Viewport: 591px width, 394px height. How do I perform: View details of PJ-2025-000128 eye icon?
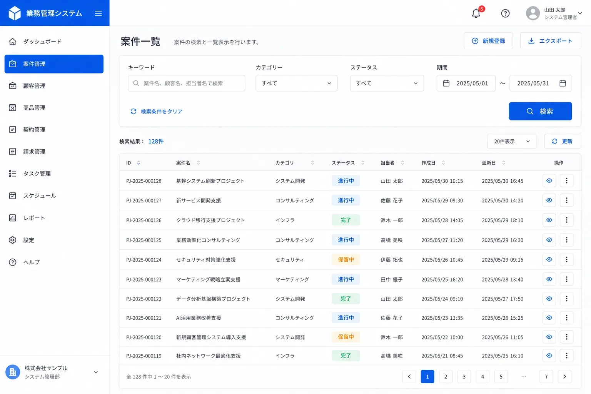[x=549, y=181]
